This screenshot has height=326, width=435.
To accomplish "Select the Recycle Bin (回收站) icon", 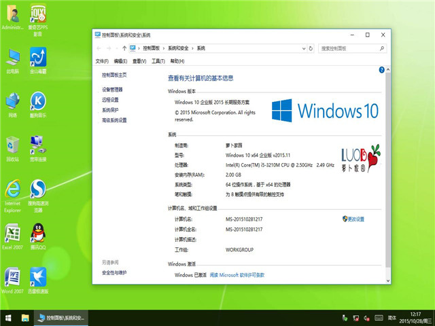I will (x=12, y=149).
